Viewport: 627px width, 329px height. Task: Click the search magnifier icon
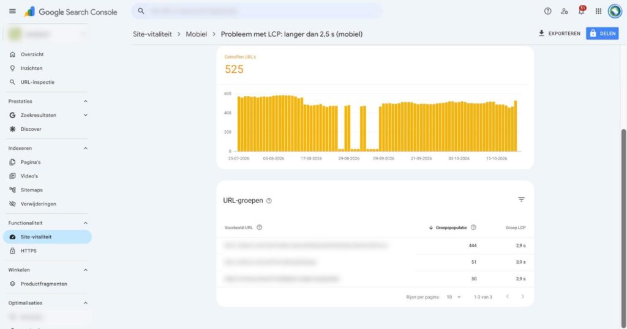pyautogui.click(x=141, y=11)
